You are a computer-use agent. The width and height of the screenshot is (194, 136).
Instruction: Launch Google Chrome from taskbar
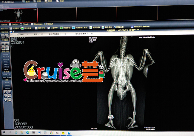tap(51, 133)
